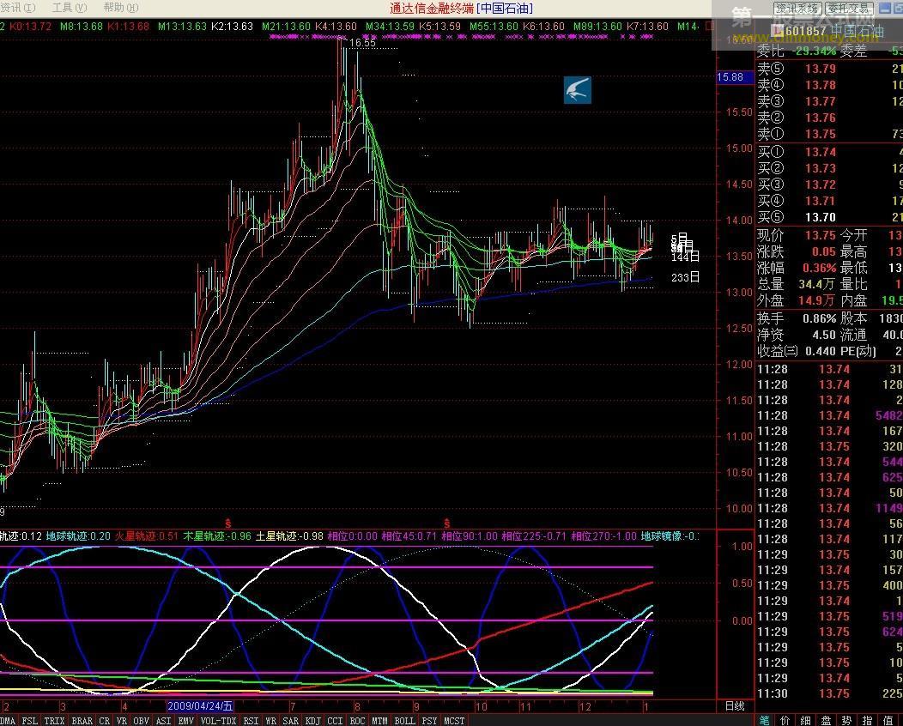Switch indicator to OBV tab
The height and width of the screenshot is (726, 903).
tap(141, 721)
